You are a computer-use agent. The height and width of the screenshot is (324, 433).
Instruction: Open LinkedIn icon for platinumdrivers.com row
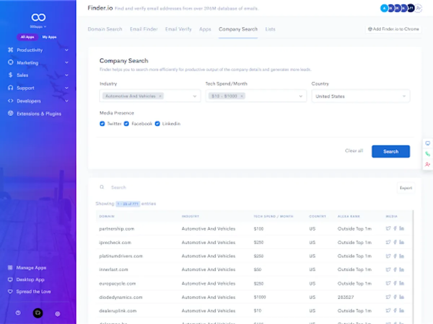click(x=402, y=256)
